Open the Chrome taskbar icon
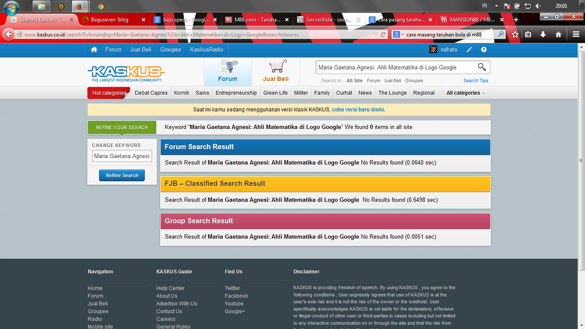This screenshot has height=329, width=585. click(101, 6)
